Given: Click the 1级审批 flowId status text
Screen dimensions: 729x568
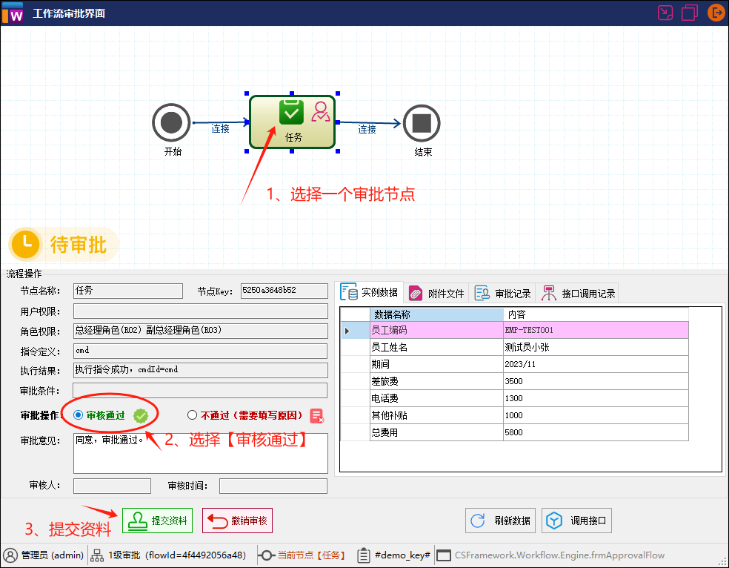Looking at the screenshot, I should click(x=177, y=555).
